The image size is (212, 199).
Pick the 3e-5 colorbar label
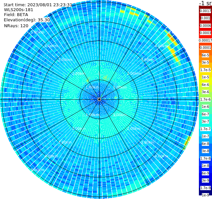click(x=205, y=62)
